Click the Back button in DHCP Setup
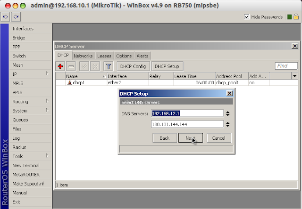The height and width of the screenshot is (209, 302). (165, 138)
